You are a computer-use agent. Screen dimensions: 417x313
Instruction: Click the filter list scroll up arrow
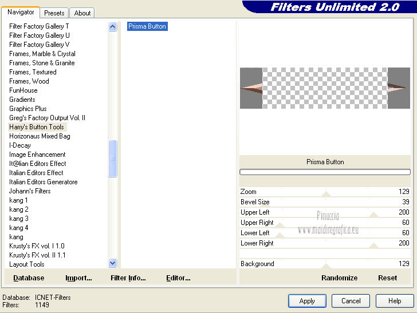pyautogui.click(x=112, y=26)
